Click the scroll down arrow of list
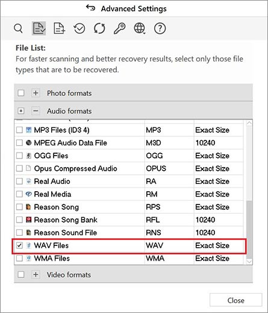268x313 pixels. 249,262
